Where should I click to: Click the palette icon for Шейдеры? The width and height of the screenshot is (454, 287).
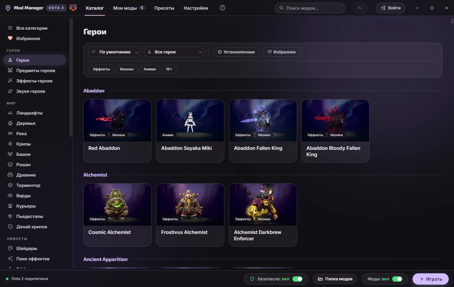(10, 249)
